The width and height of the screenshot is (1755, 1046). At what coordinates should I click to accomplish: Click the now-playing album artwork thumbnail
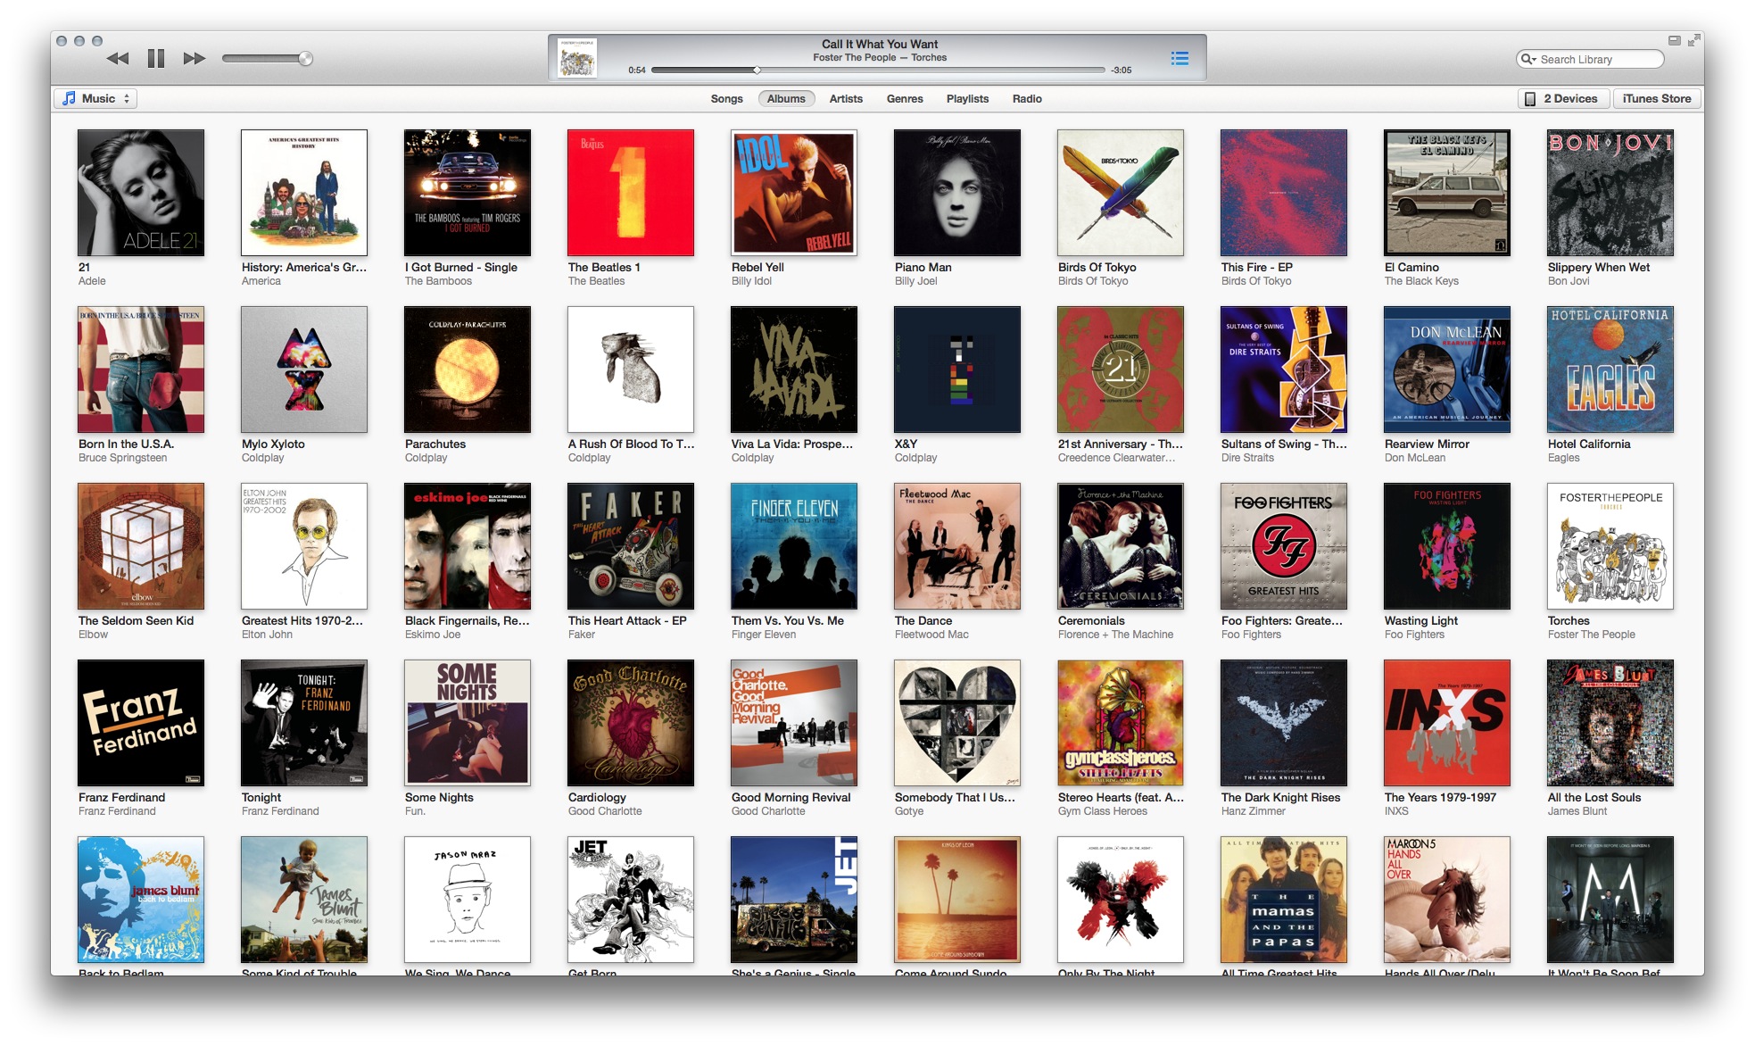(x=577, y=58)
